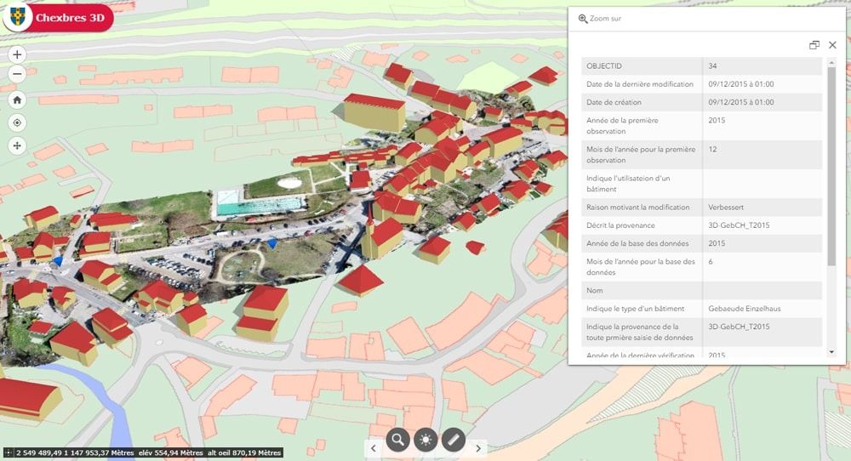
Task: Close the attribute popup
Action: pos(832,45)
